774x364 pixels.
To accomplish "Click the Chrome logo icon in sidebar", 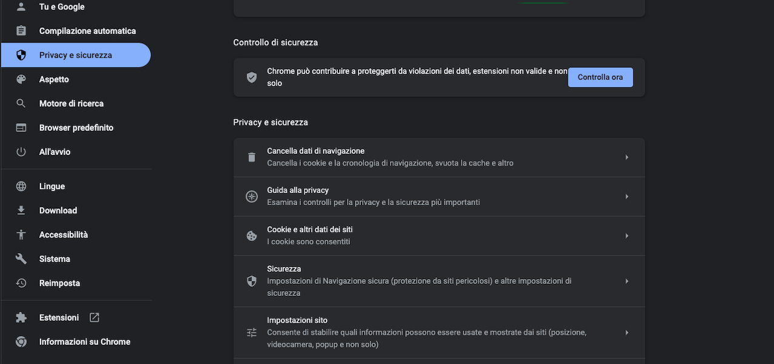I will [x=21, y=342].
